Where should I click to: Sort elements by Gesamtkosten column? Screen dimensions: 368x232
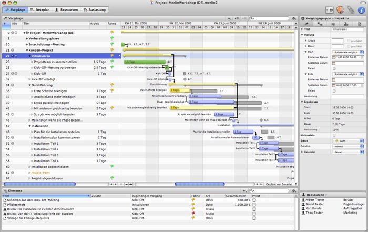click(x=238, y=196)
